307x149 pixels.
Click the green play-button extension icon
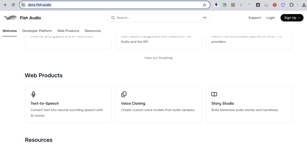click(233, 5)
